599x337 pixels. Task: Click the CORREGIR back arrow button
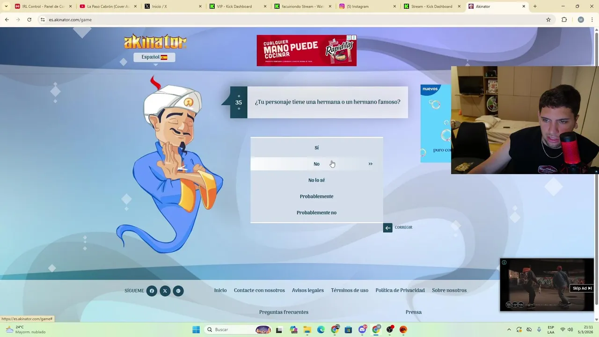[387, 228]
